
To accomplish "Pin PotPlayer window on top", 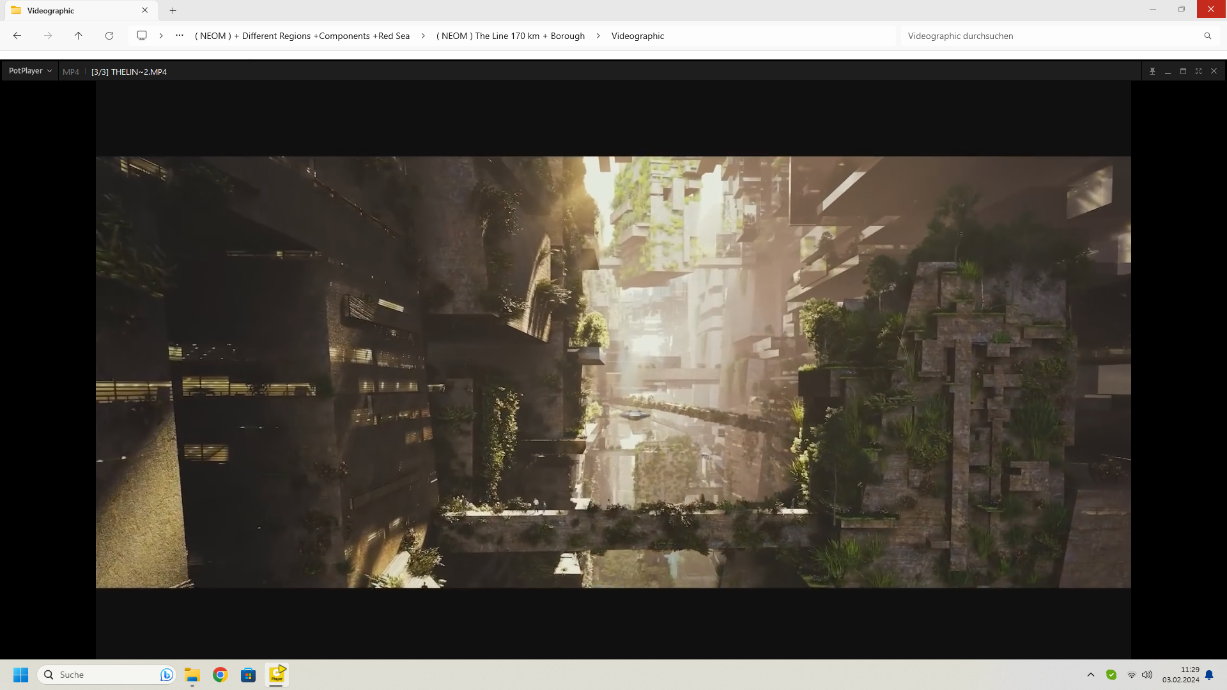I will pos(1152,72).
